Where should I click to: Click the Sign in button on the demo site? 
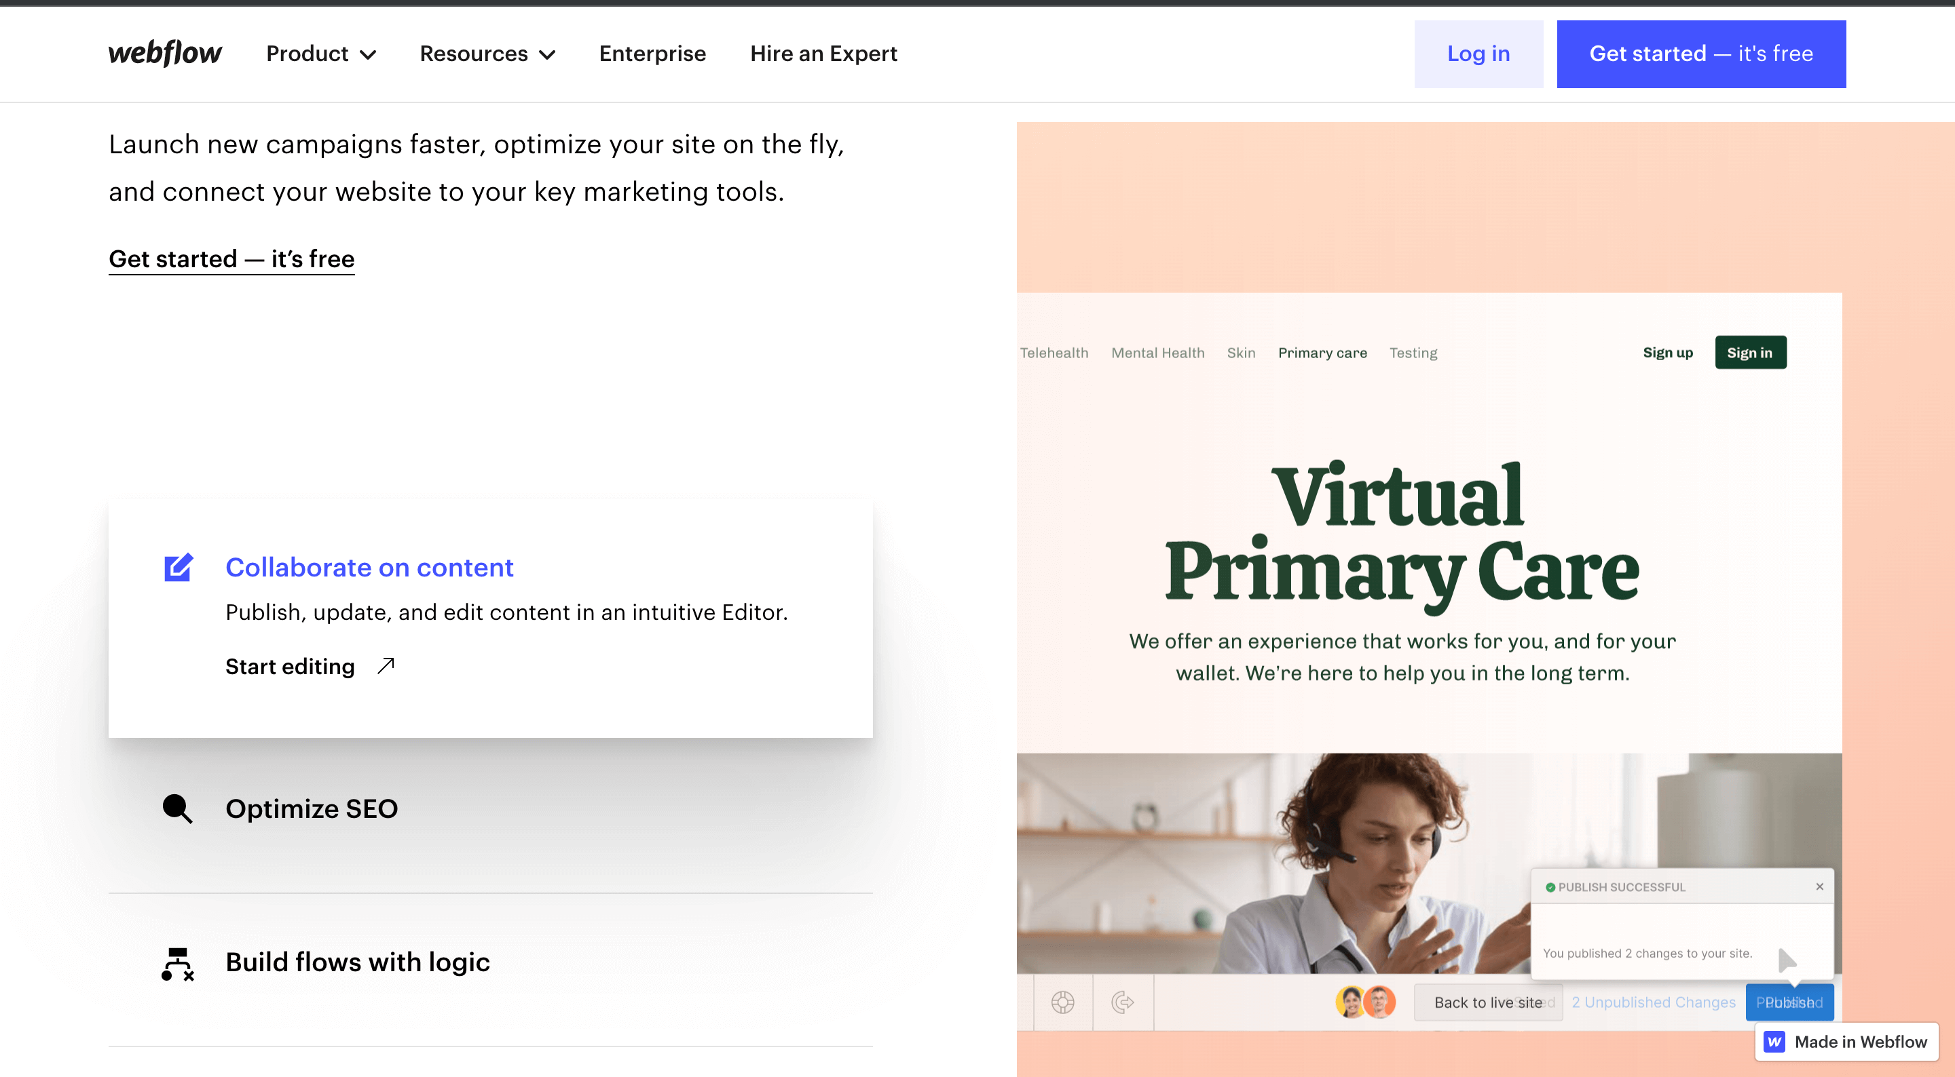coord(1750,352)
